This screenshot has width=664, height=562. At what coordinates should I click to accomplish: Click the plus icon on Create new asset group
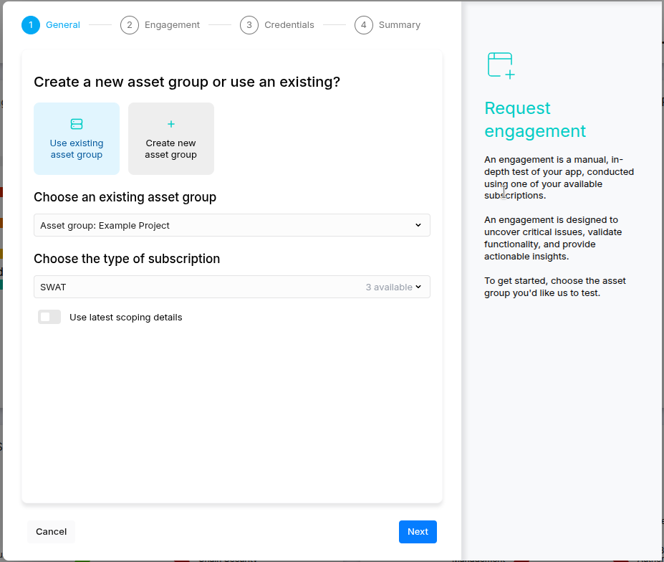coord(171,124)
